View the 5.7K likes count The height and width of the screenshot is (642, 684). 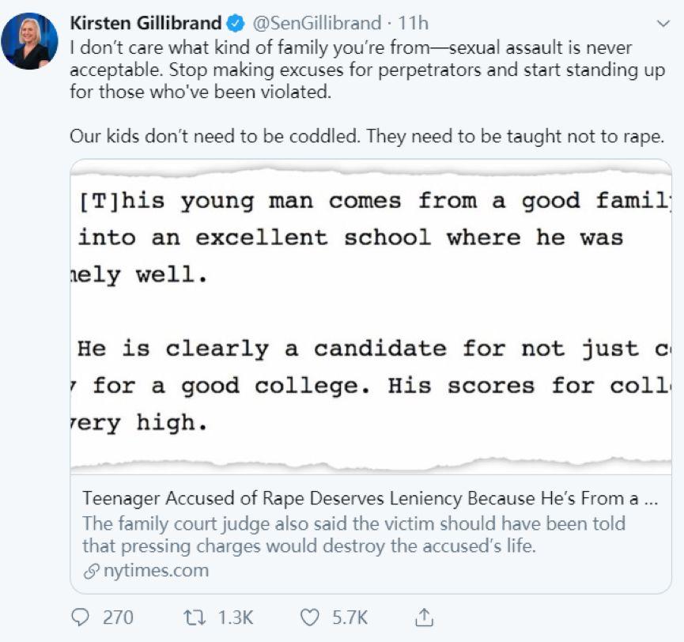pos(351,617)
